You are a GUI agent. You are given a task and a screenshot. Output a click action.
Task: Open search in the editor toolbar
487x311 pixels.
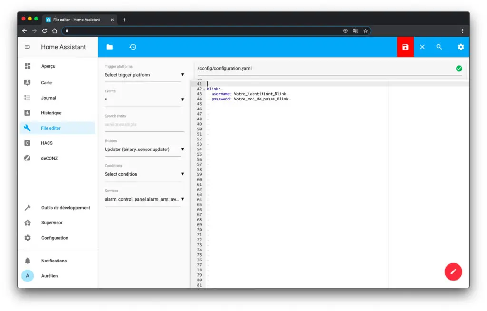439,47
